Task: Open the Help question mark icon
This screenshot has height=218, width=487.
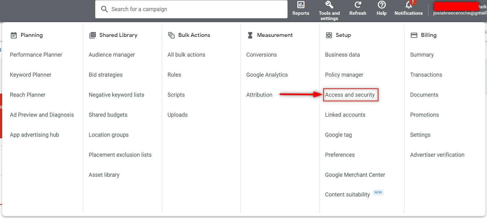Action: point(382,5)
